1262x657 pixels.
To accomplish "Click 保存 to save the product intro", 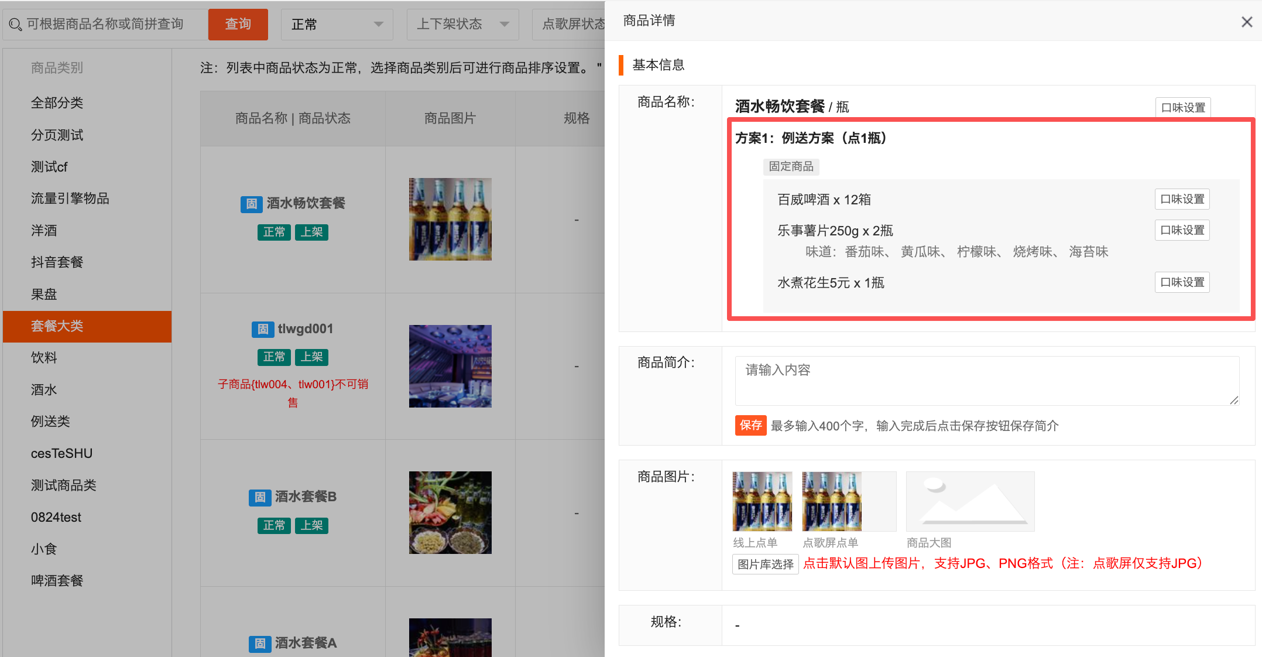I will pos(750,425).
